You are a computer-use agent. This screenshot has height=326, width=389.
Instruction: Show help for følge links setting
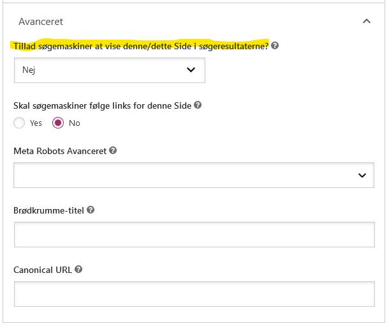point(198,105)
